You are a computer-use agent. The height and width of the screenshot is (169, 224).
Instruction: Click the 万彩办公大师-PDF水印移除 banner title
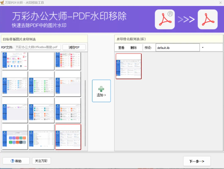click(70, 16)
